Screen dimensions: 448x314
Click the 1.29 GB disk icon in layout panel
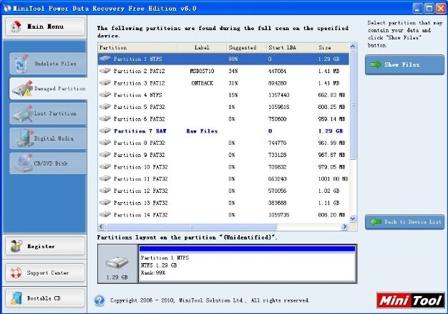coord(117,262)
